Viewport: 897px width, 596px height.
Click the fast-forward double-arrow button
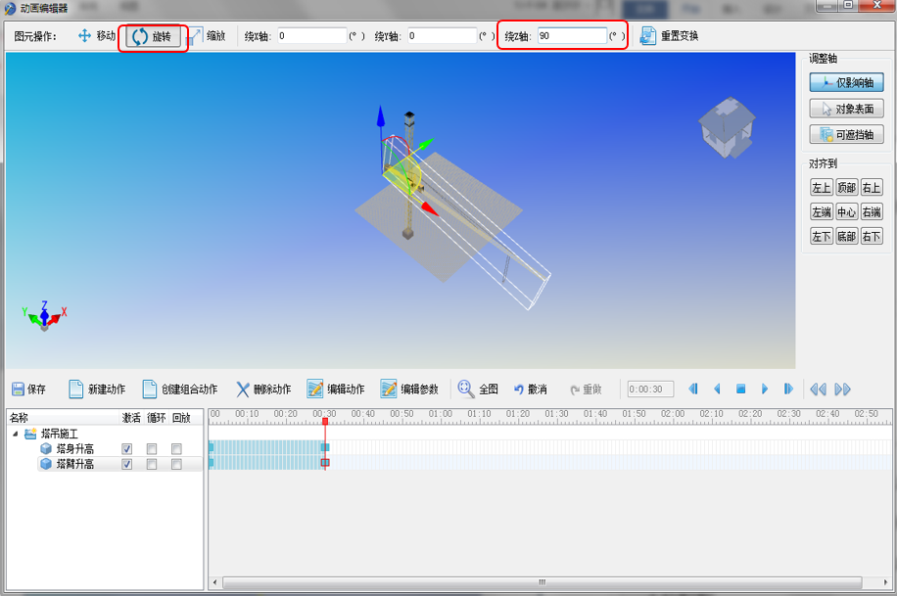point(843,389)
